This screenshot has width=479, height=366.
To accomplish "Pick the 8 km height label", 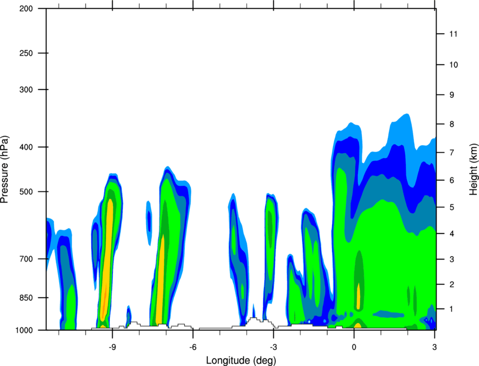I will [452, 124].
